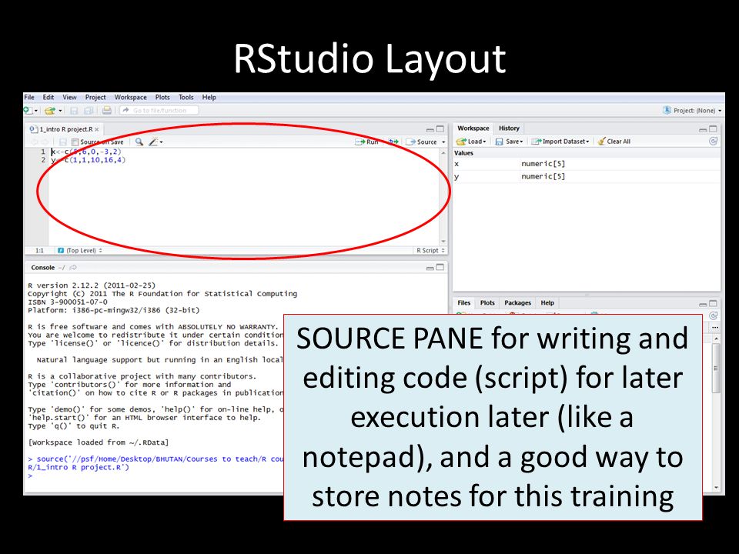This screenshot has width=739, height=554.
Task: Maximize the Workspace pane
Action: point(713,129)
